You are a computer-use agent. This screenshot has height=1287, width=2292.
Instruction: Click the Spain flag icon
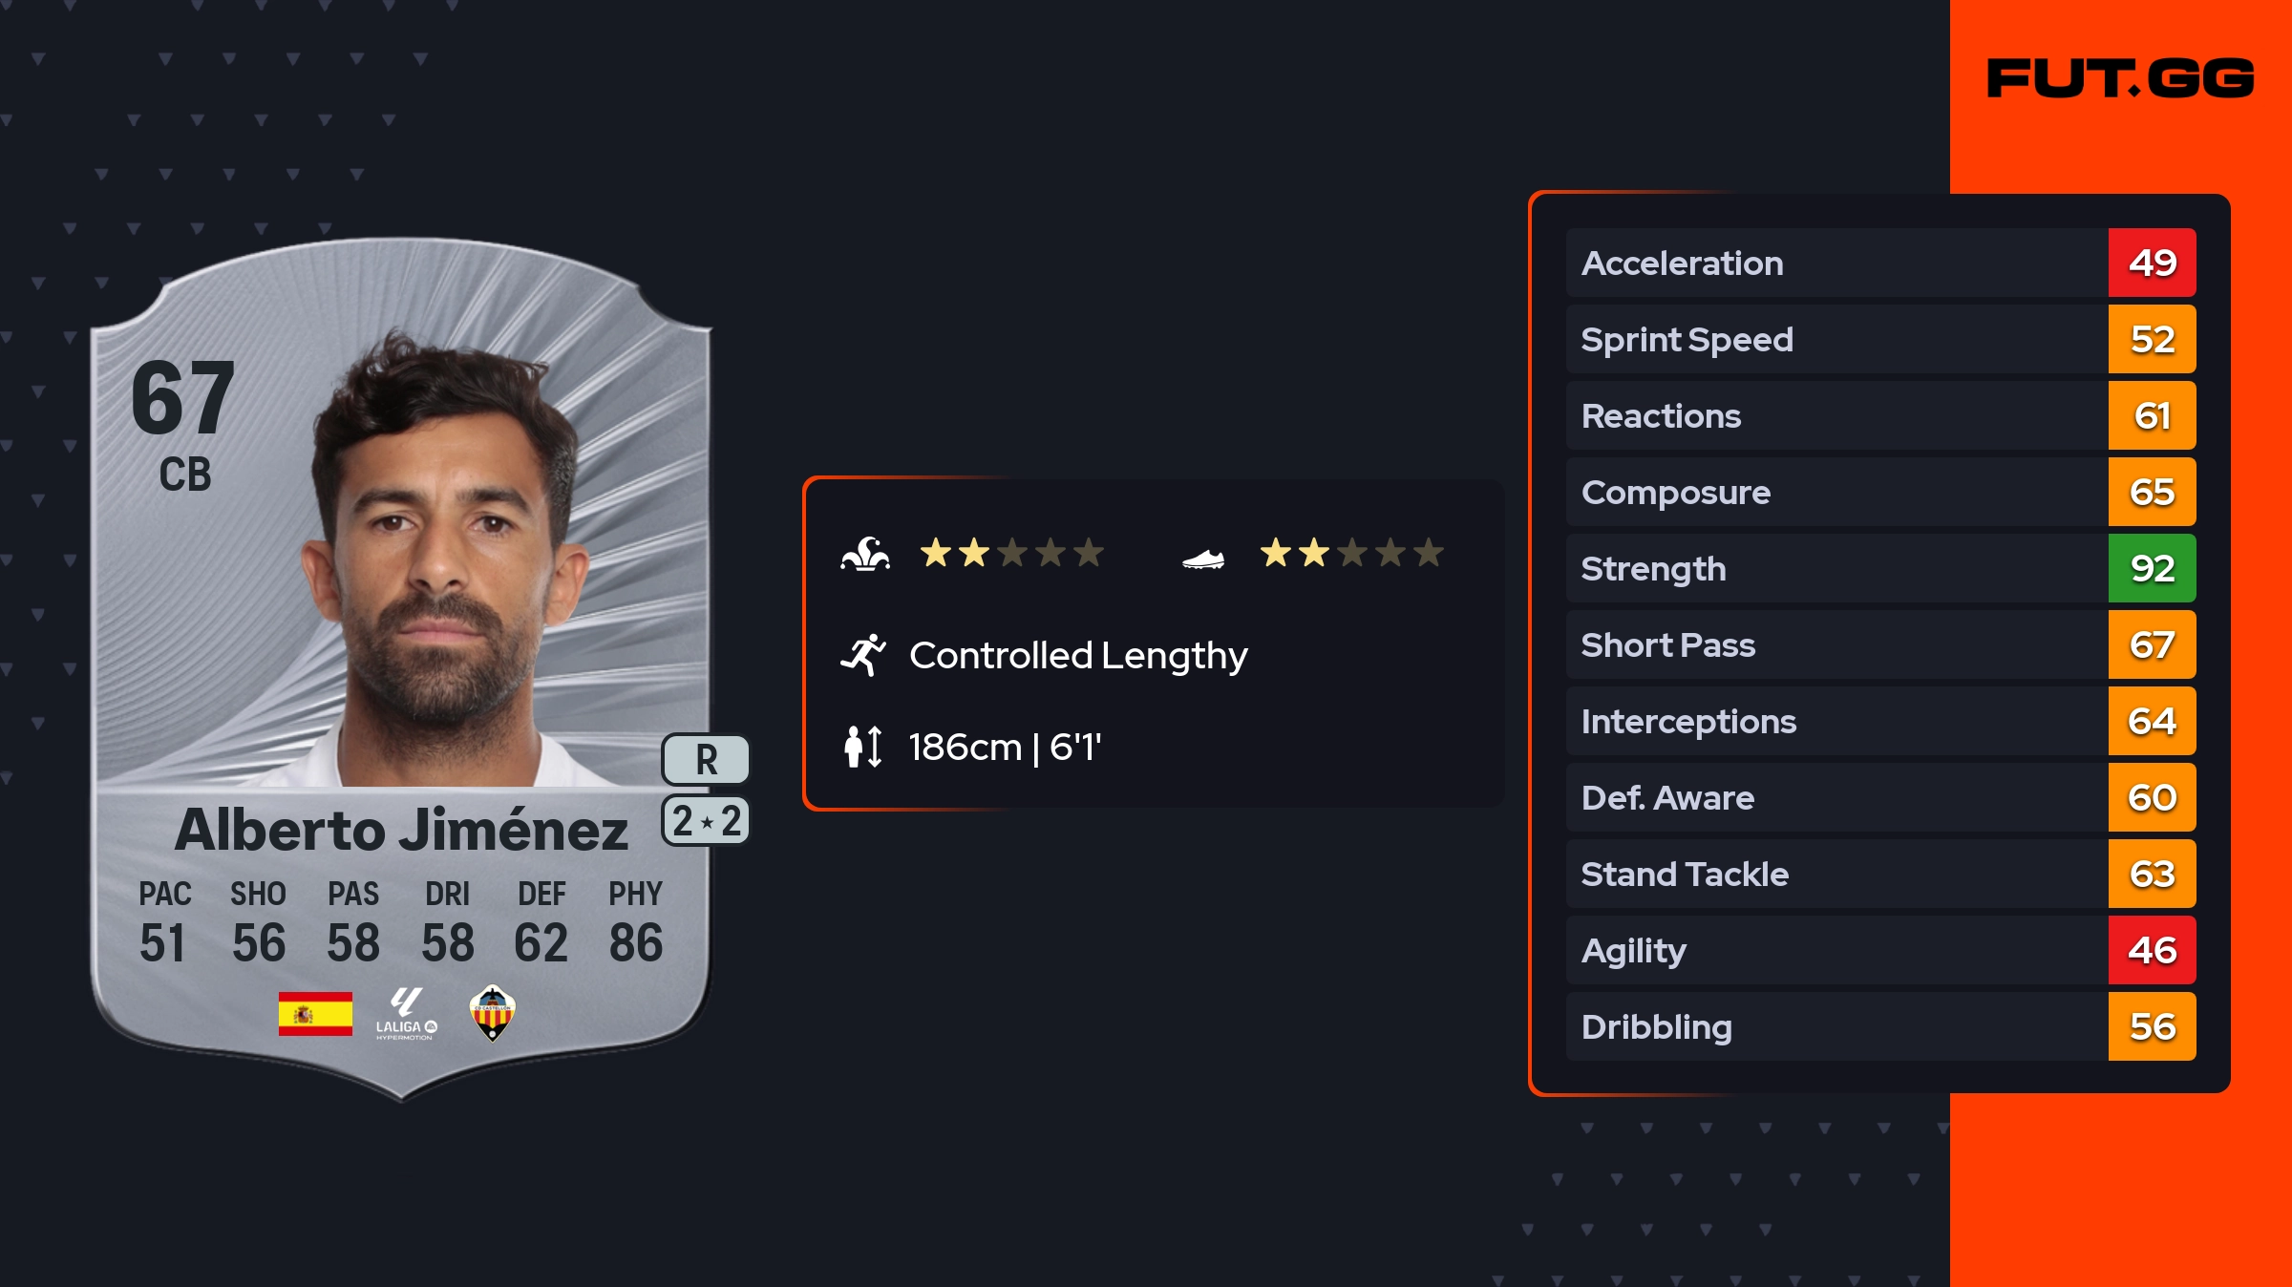pyautogui.click(x=315, y=1013)
